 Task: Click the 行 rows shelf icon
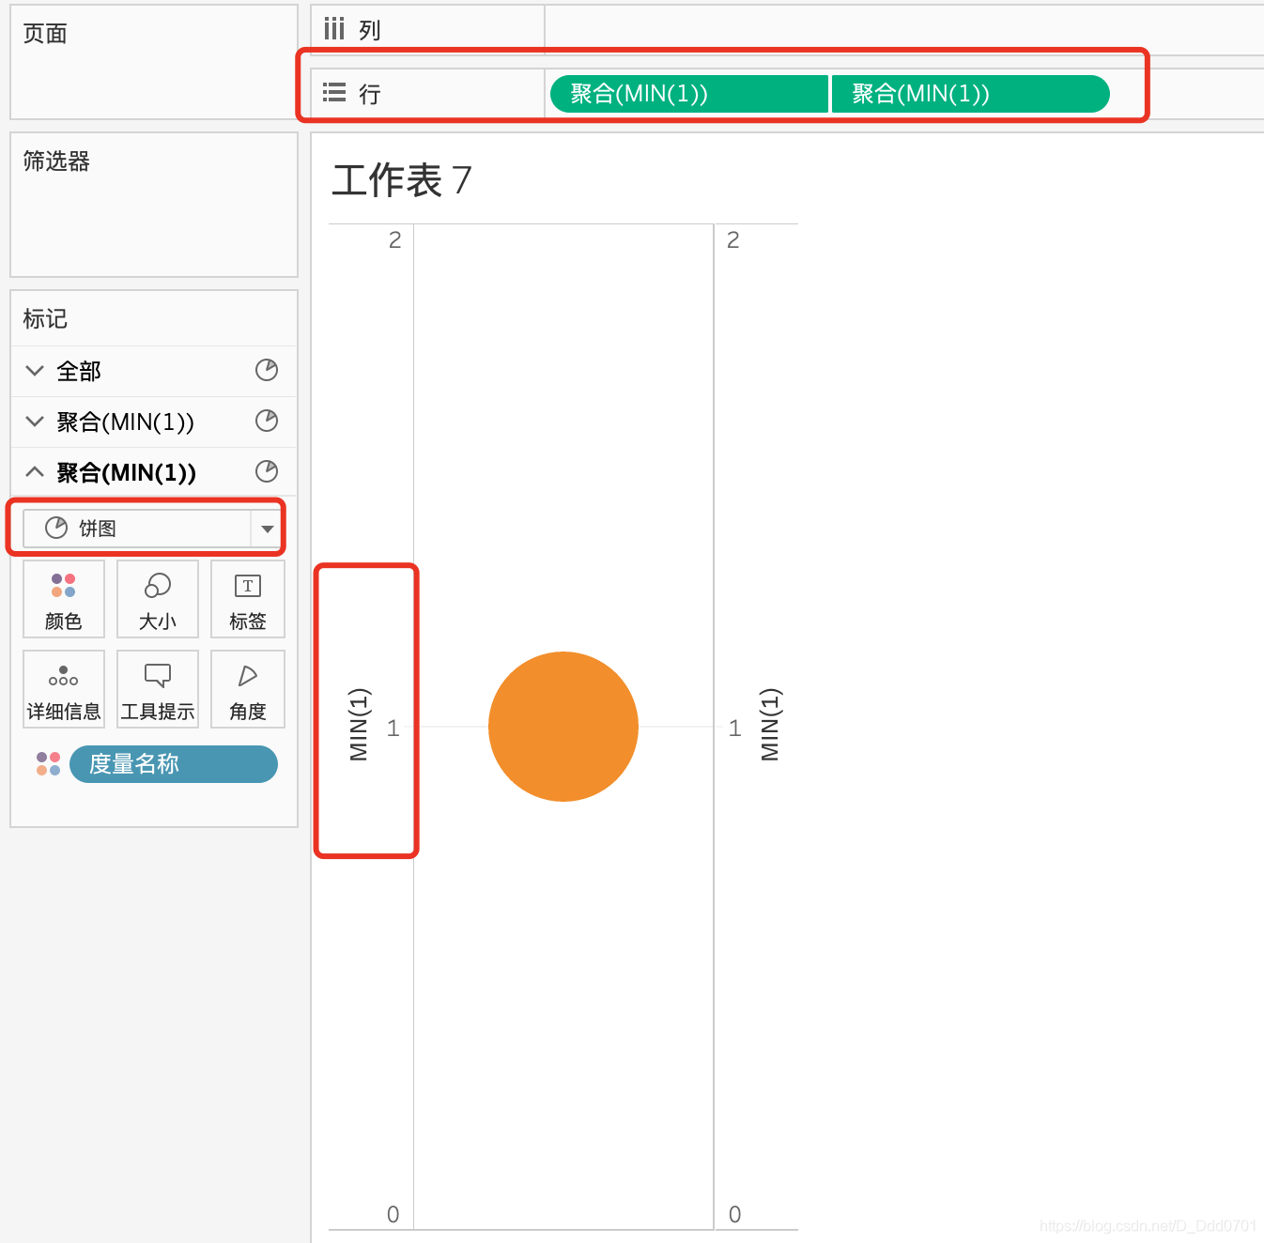334,93
